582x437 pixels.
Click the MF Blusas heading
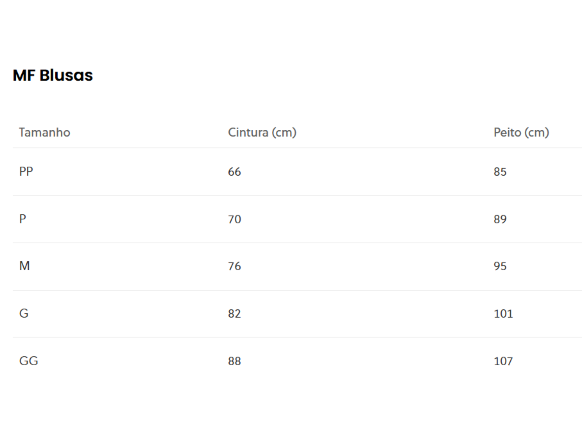coord(53,75)
